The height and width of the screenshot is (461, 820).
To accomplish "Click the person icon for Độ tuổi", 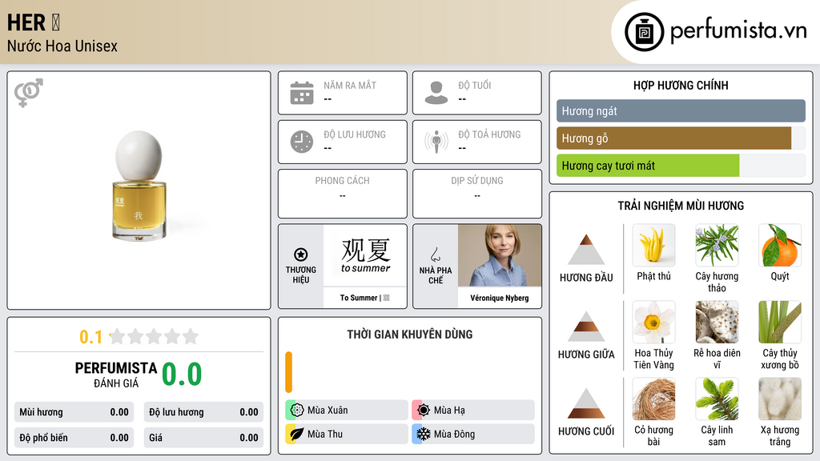I will 436,93.
